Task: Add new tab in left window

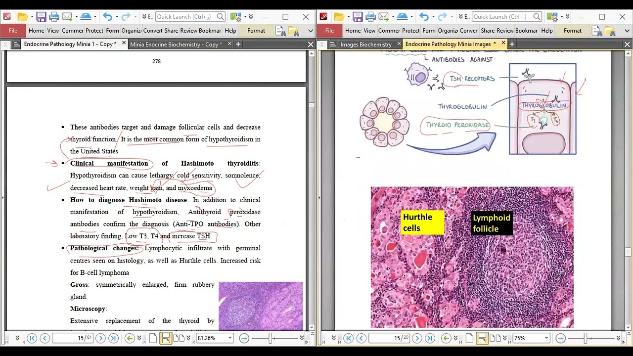Action: click(238, 44)
